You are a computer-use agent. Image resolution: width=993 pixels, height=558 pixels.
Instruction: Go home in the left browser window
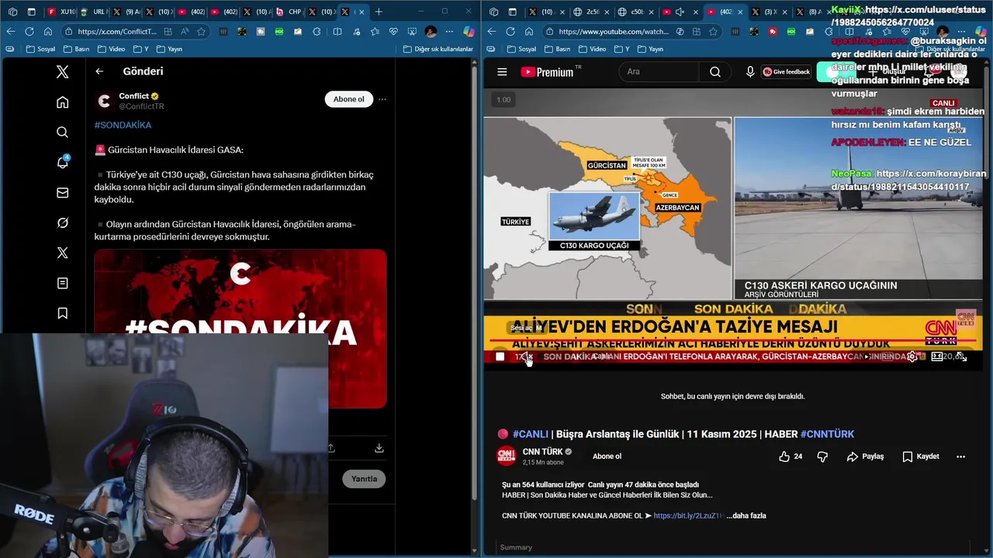click(x=48, y=32)
